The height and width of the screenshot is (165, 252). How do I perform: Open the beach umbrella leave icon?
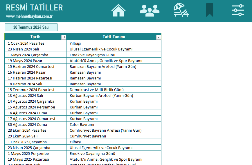181,10
